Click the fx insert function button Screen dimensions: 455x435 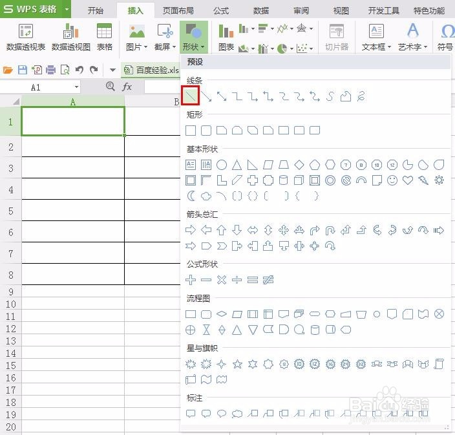(x=127, y=87)
